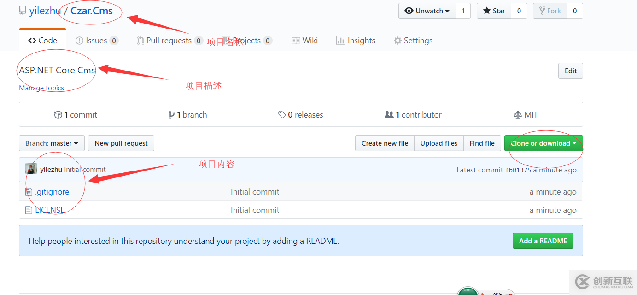The width and height of the screenshot is (637, 295).
Task: Click the Add a README button
Action: click(x=543, y=241)
